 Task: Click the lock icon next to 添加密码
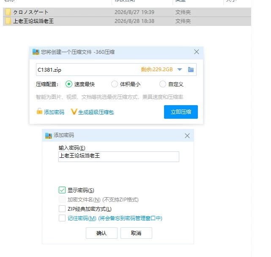[x=39, y=112]
